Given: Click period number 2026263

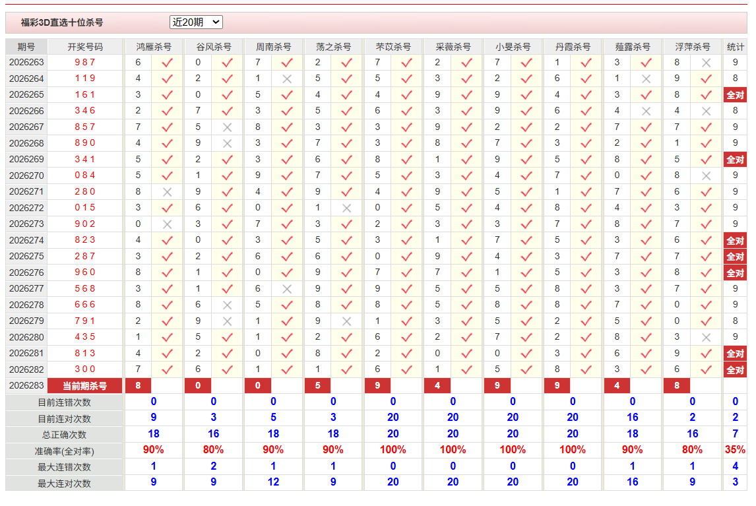Looking at the screenshot, I should (x=26, y=62).
